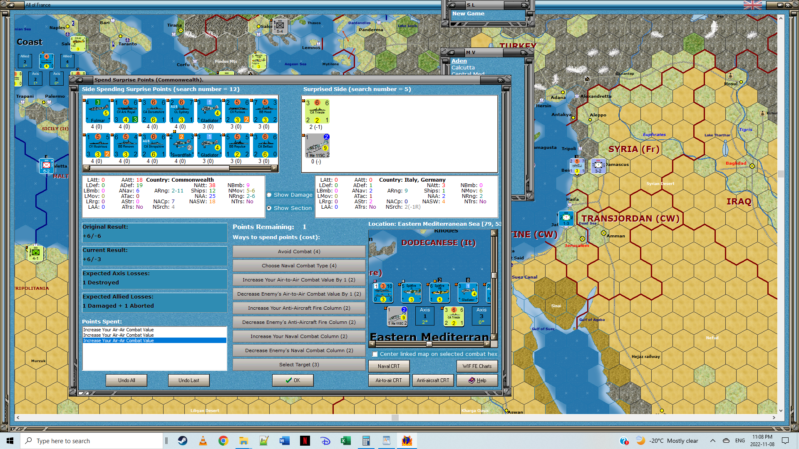The image size is (799, 449).
Task: Click the Avoid Combat (4) button
Action: point(299,252)
